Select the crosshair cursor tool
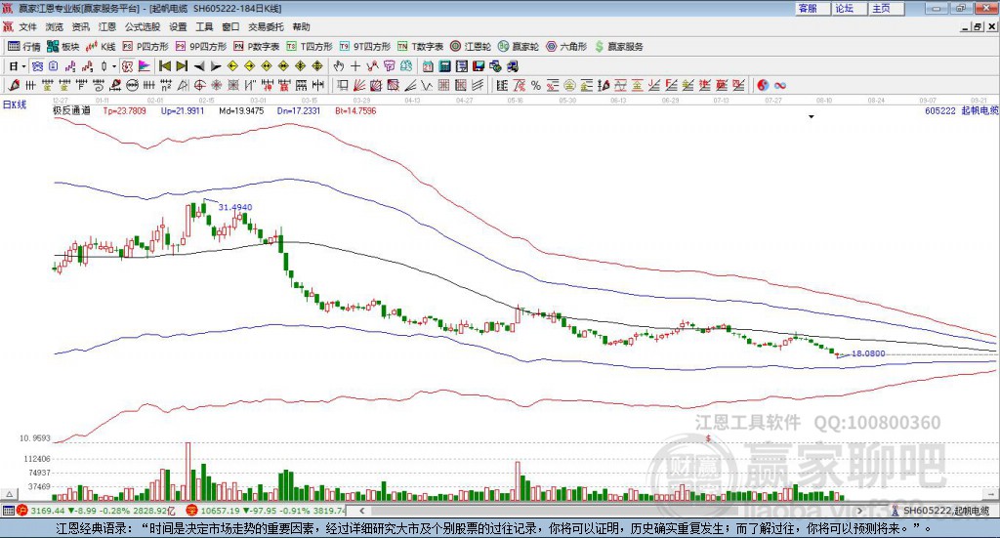Viewport: 1000px width, 538px height. click(x=355, y=66)
